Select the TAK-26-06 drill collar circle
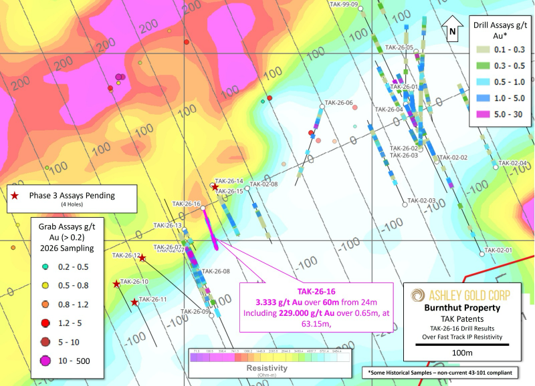535x386 pixels. pos(322,107)
